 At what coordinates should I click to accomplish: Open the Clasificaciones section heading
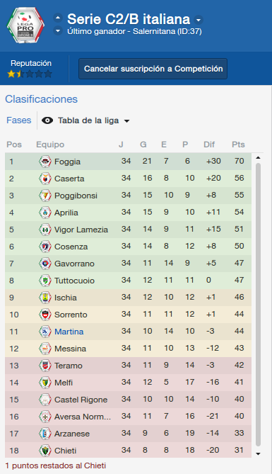pos(41,99)
